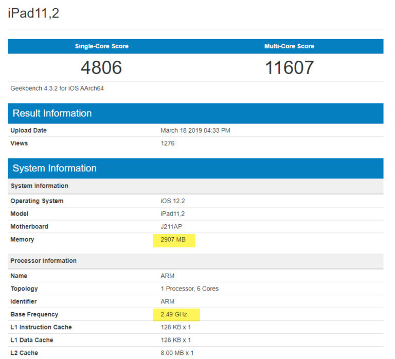Click the blue System Information section header

[x=195, y=168]
